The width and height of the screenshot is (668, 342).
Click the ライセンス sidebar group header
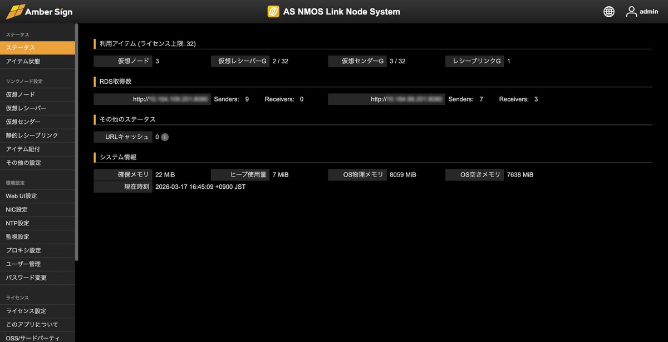click(x=17, y=298)
